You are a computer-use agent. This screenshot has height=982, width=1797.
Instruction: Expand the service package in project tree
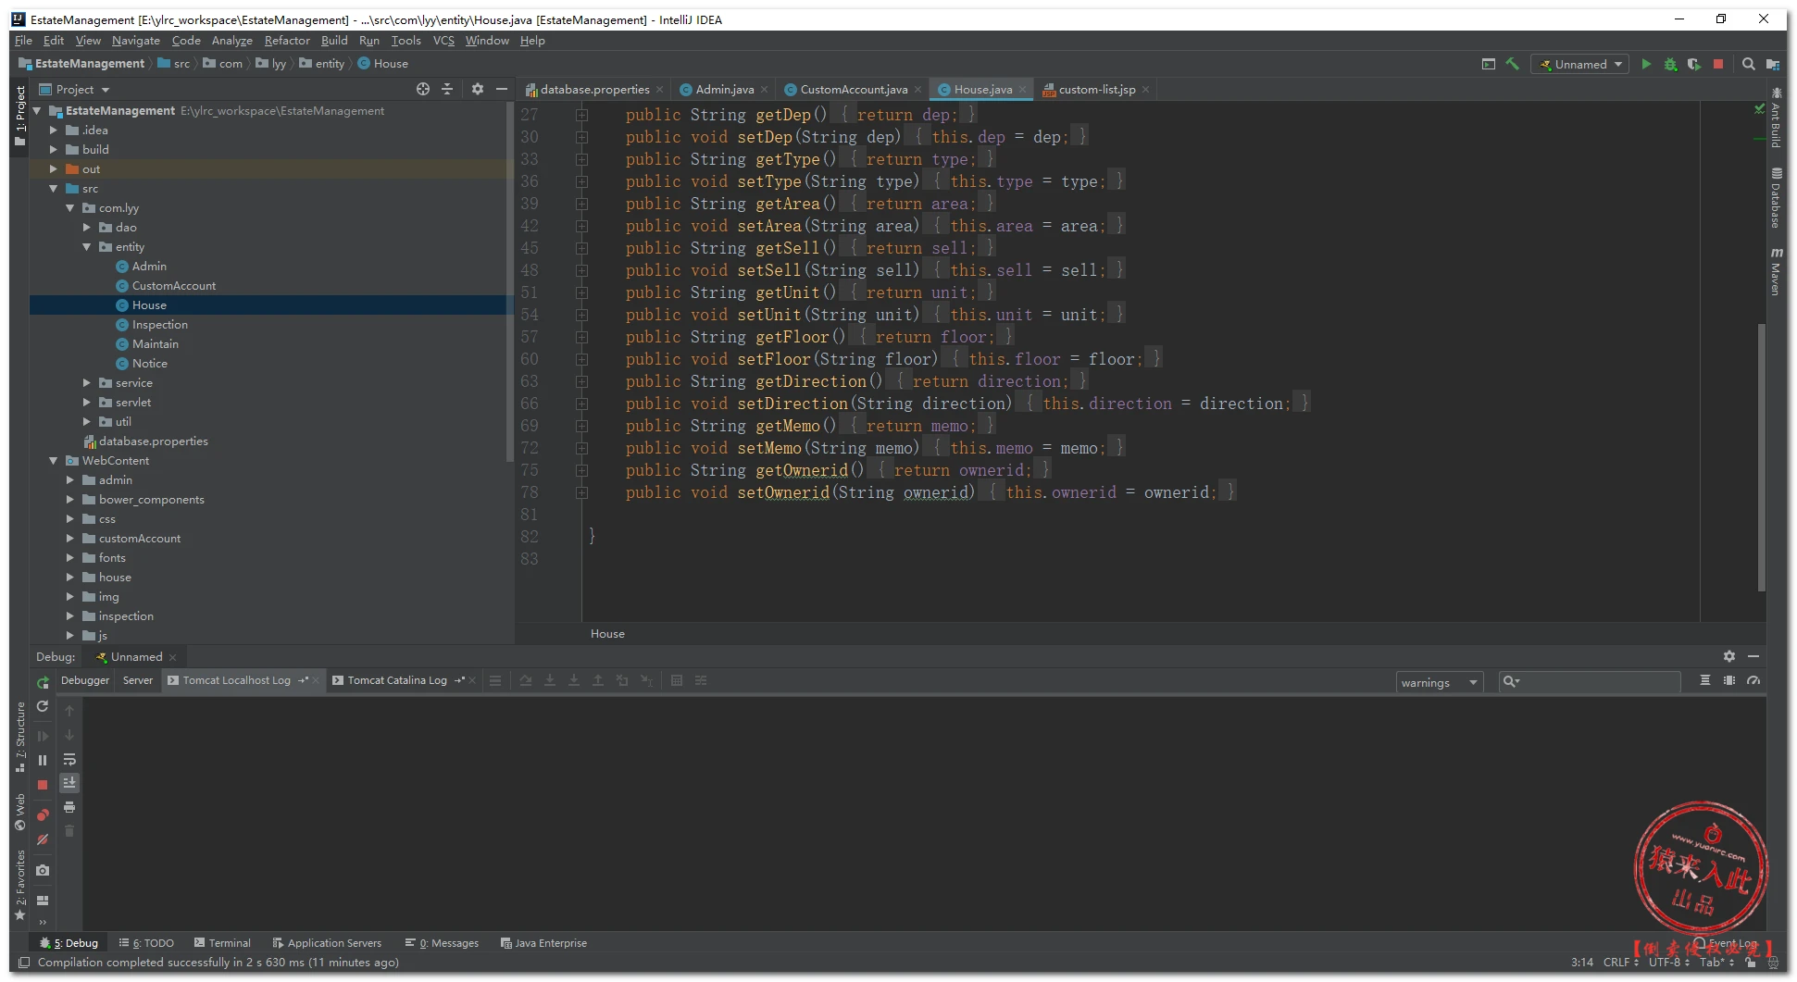point(87,382)
